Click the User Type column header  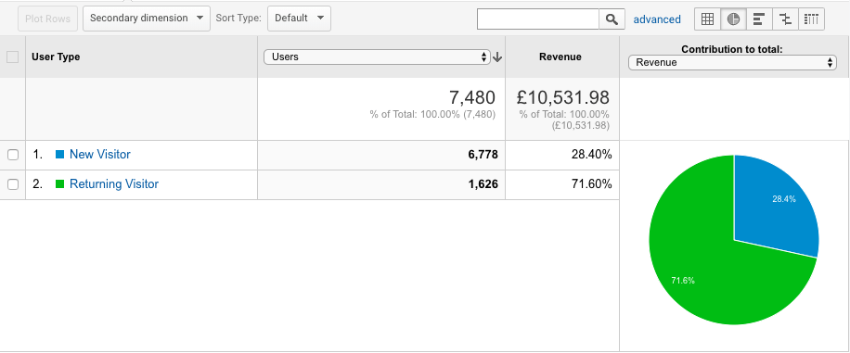56,57
